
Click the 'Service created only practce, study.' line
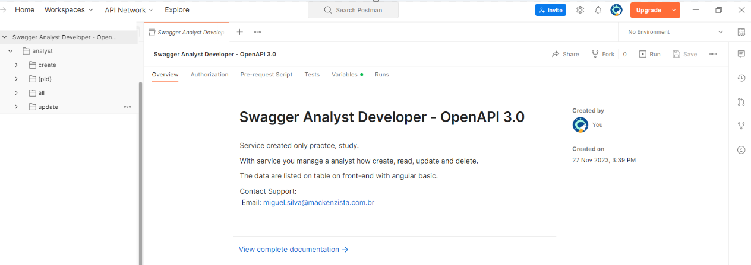coord(299,146)
